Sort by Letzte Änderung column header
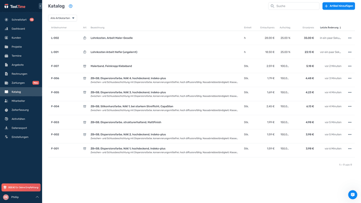361x203 pixels. pos(330,28)
